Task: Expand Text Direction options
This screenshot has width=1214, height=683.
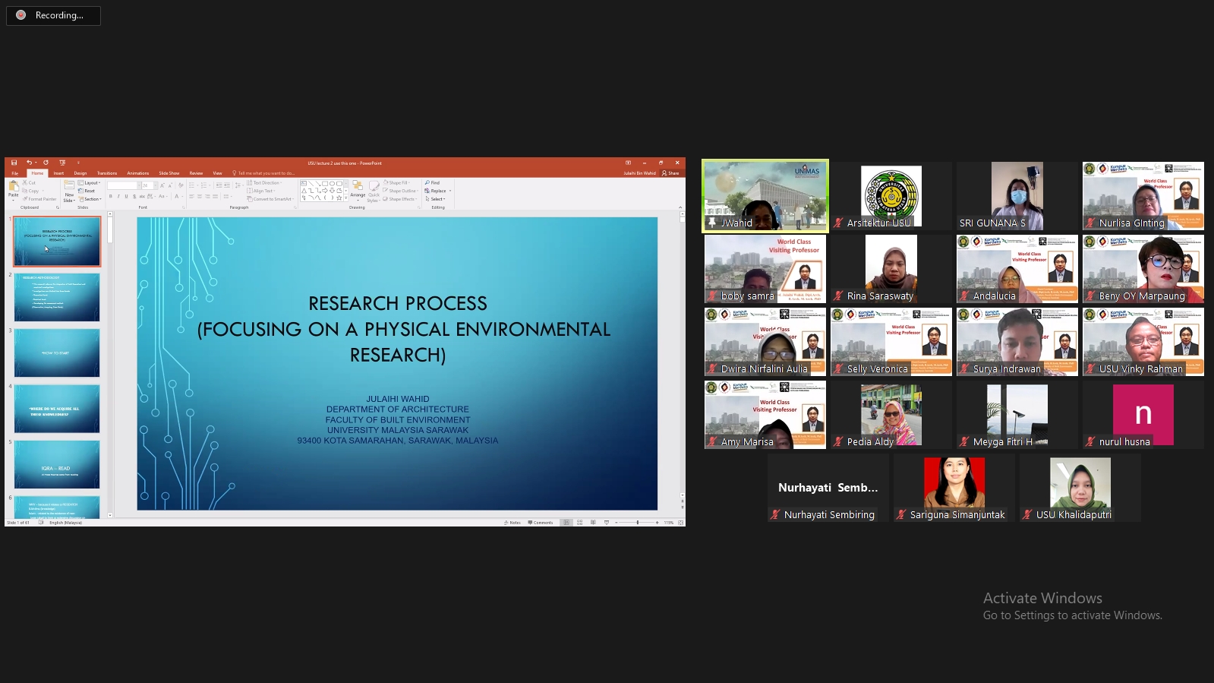Action: 264,182
